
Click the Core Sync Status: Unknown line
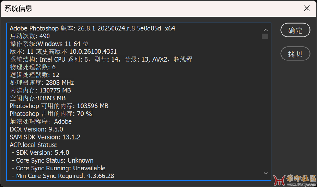(x=52, y=160)
